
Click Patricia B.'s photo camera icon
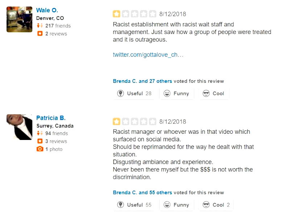click(40, 149)
